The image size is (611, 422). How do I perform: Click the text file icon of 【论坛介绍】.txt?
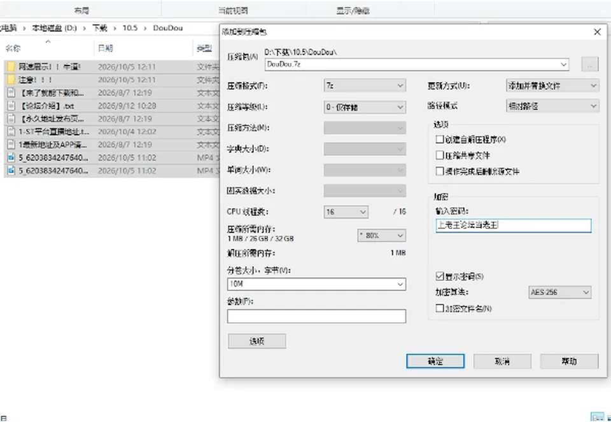click(11, 105)
